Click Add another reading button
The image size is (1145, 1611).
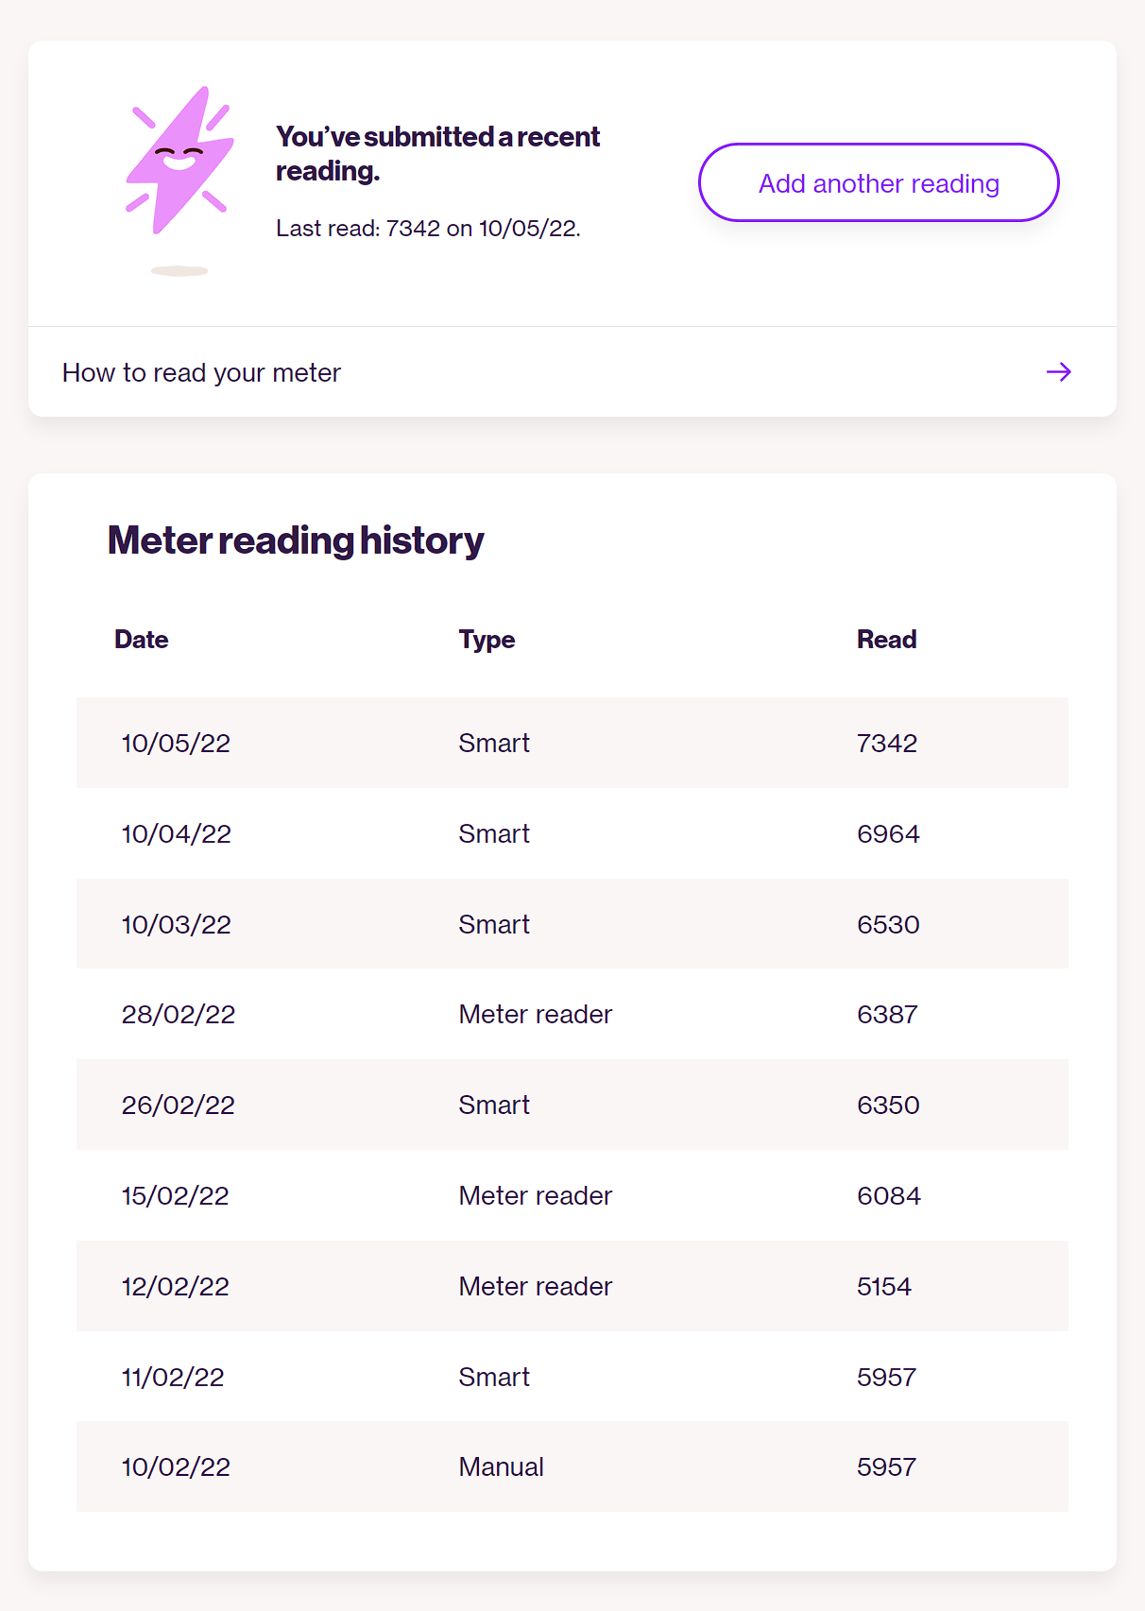[879, 182]
